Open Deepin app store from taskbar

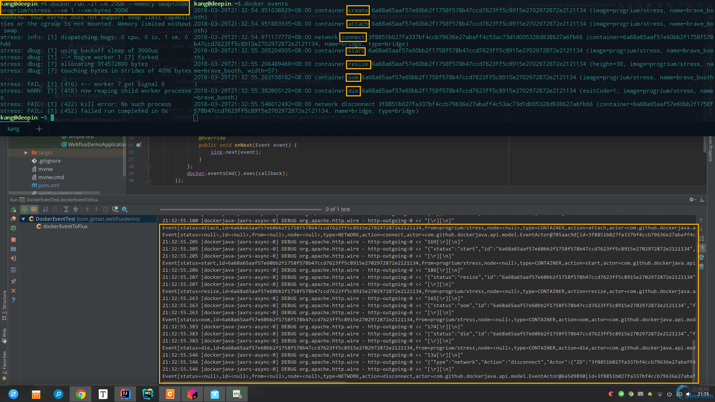pos(36,394)
